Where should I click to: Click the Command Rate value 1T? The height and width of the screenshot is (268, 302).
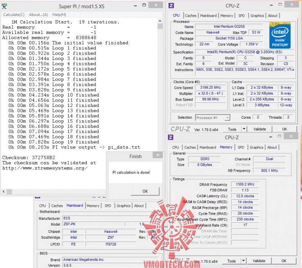[x=245, y=225]
